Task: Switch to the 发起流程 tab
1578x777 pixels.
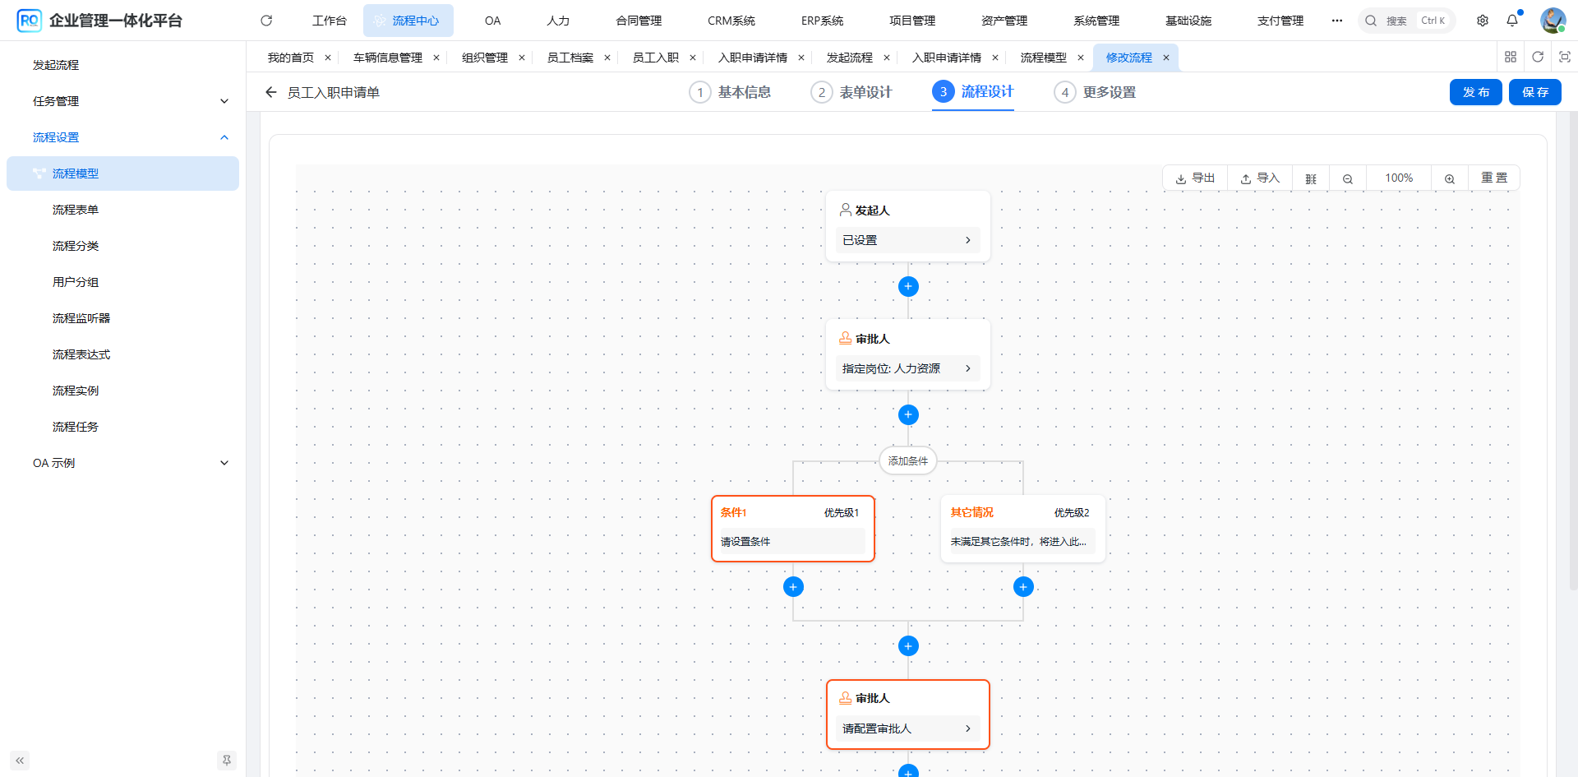Action: click(850, 58)
